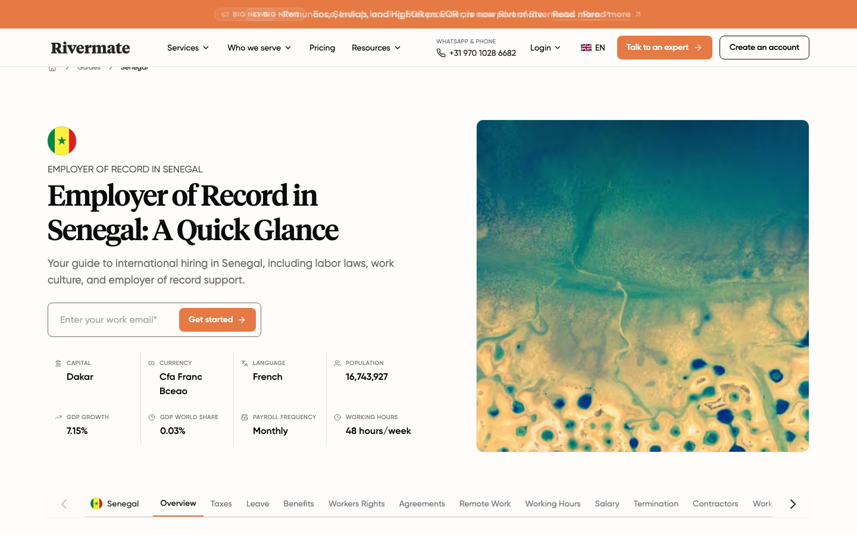Click the phone handset icon

click(x=441, y=53)
